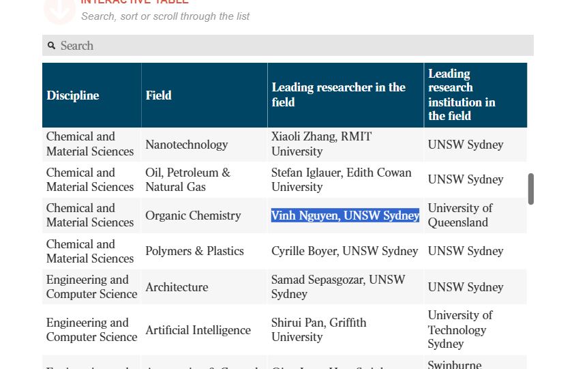
Task: Sort by the Field column header
Action: click(x=158, y=95)
